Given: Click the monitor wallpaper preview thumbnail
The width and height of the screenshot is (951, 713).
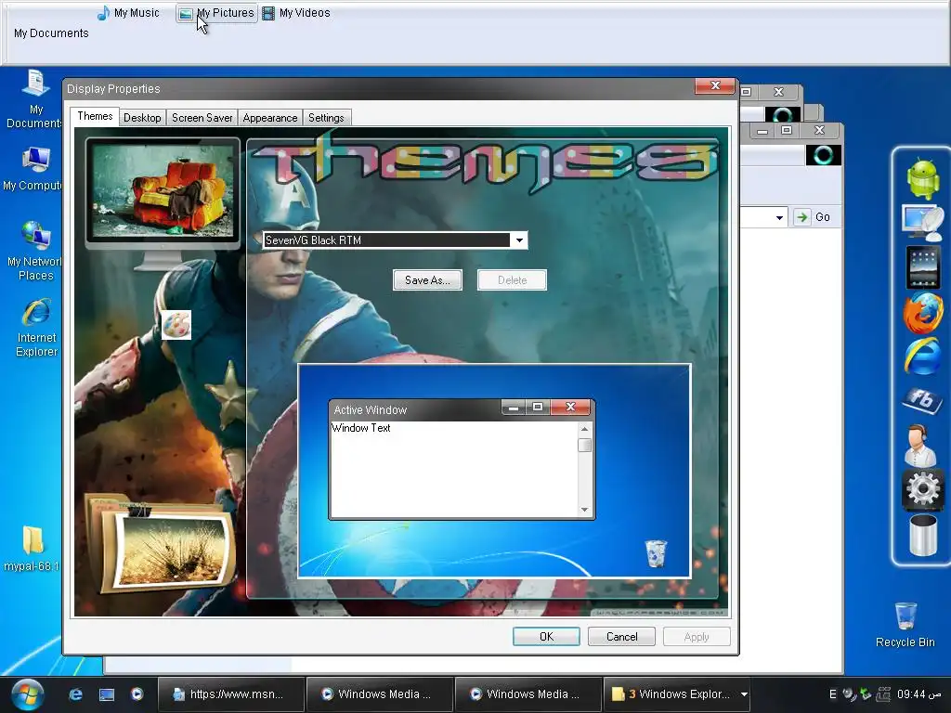Looking at the screenshot, I should click(x=163, y=191).
